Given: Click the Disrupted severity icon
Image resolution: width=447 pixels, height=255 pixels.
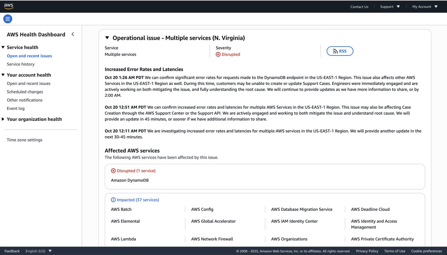Looking at the screenshot, I should (x=218, y=54).
